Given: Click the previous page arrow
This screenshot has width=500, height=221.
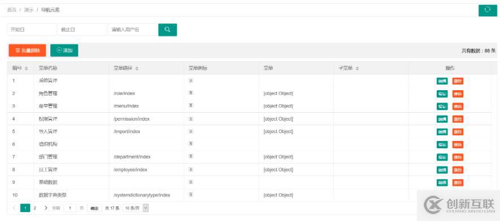Looking at the screenshot, I should [x=14, y=208].
